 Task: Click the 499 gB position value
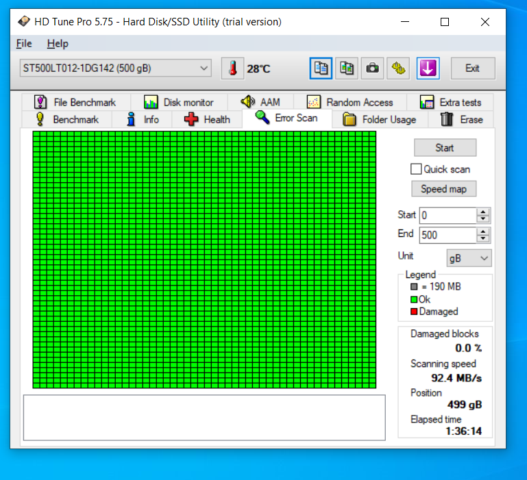465,405
